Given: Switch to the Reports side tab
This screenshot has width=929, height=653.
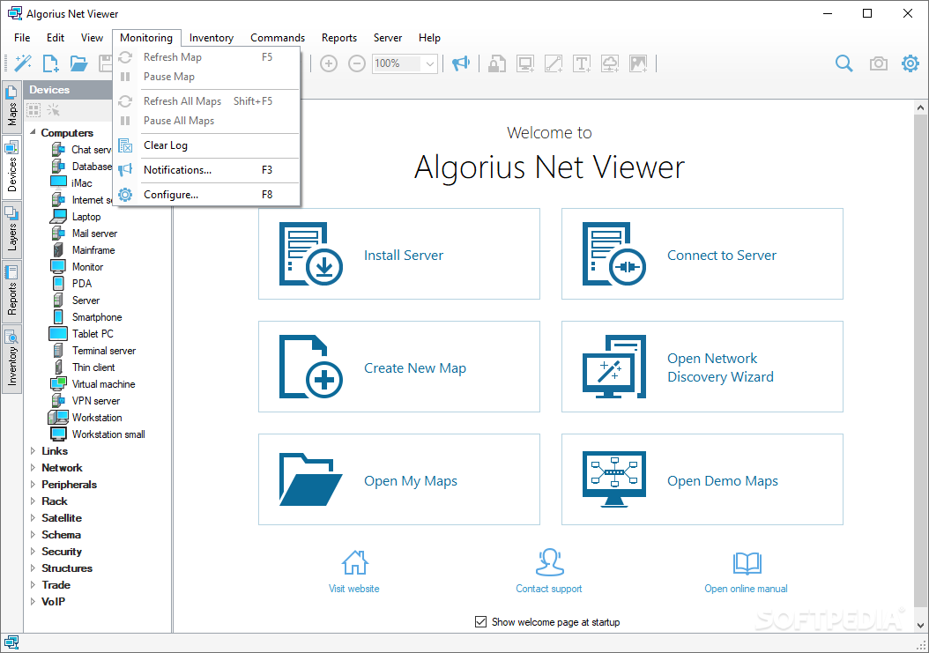Looking at the screenshot, I should click(x=11, y=291).
